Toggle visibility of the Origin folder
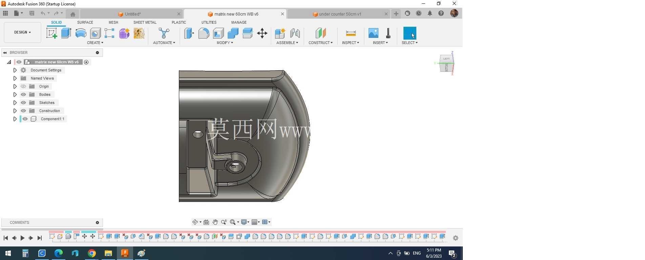 pos(23,86)
